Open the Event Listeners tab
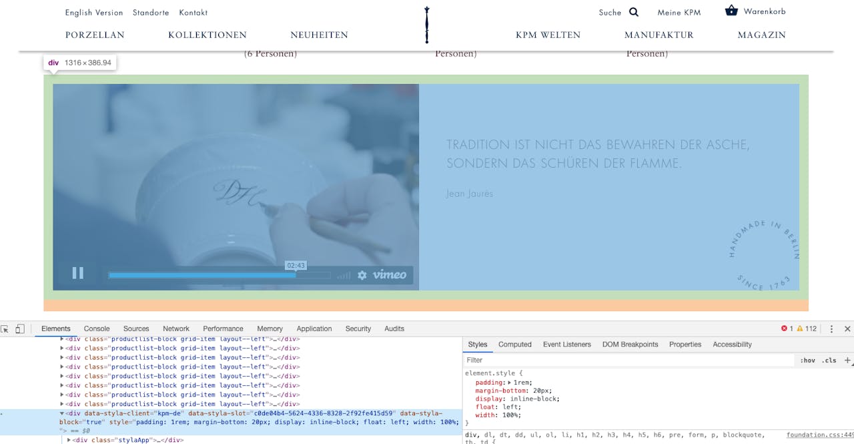Image resolution: width=854 pixels, height=444 pixels. [567, 345]
